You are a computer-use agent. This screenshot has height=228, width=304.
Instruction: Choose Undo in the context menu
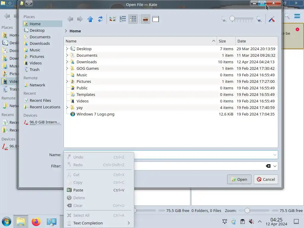click(x=99, y=157)
